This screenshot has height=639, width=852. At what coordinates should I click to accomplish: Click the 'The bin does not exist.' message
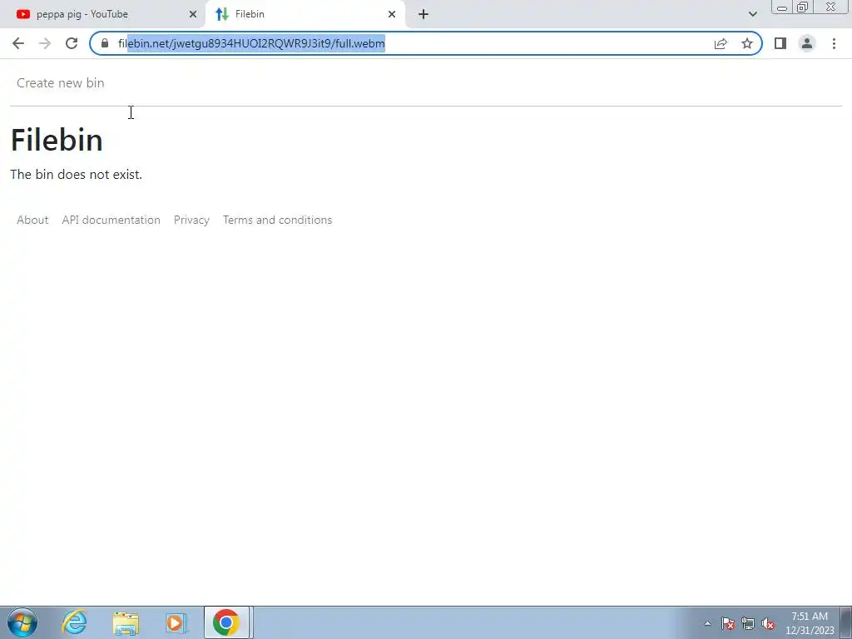click(76, 175)
